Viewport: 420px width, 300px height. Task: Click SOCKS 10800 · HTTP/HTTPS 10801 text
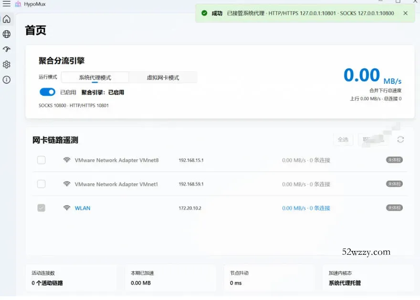coord(73,106)
